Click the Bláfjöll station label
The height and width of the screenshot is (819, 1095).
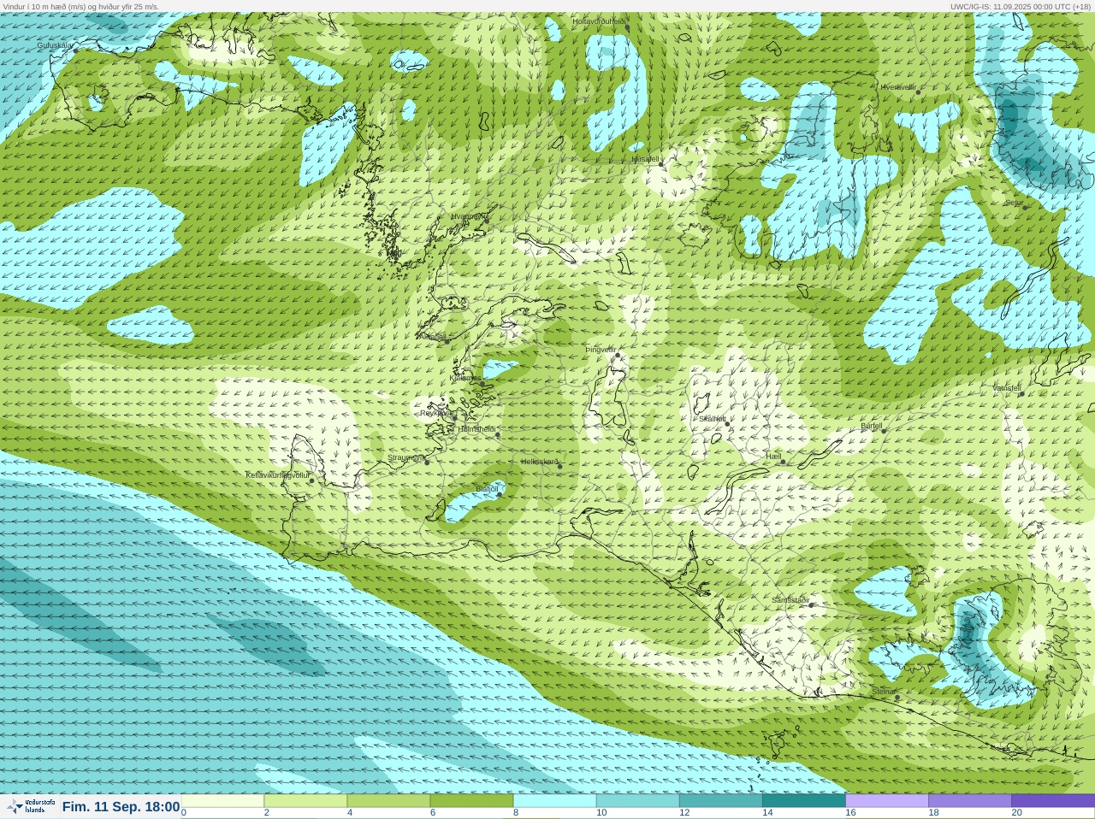pyautogui.click(x=486, y=490)
